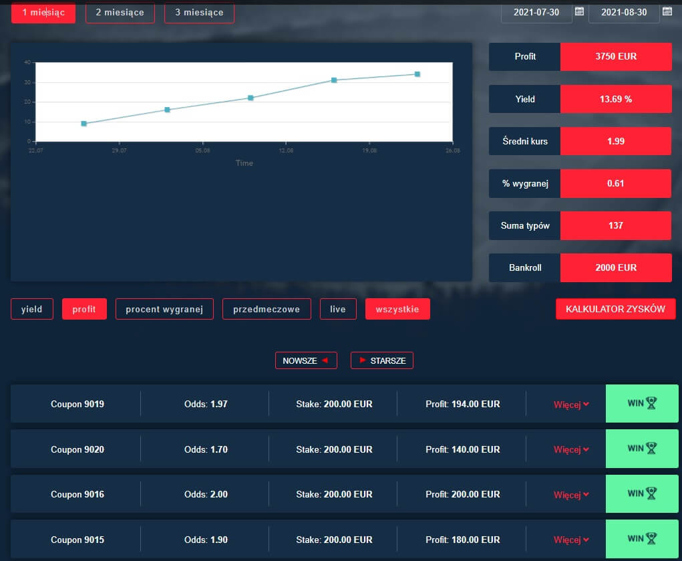Image resolution: width=682 pixels, height=561 pixels.
Task: Click trophy icon on Coupon 9016 WIN badge
Action: click(x=651, y=493)
